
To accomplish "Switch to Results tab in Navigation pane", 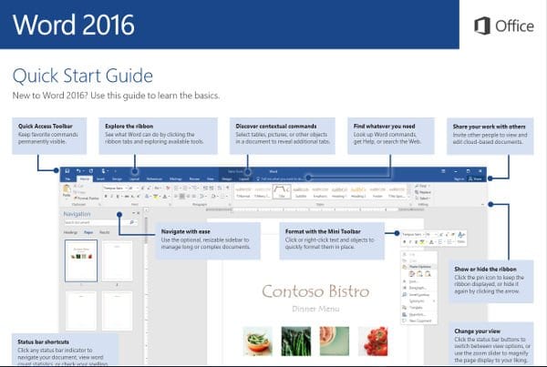I will pyautogui.click(x=104, y=232).
